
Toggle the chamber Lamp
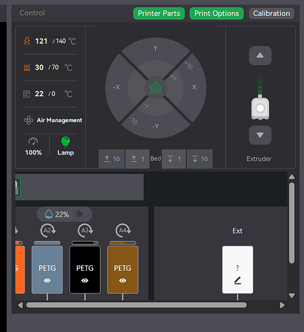(x=66, y=147)
